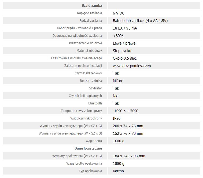Click the "wewnątrz pomieszczeń" value
This screenshot has width=203, height=178.
(x=132, y=66)
